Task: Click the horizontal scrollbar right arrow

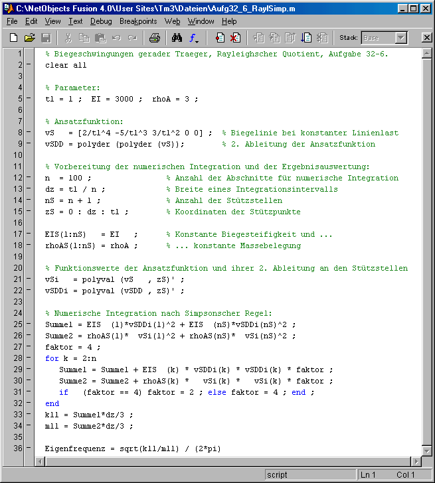Action: click(416, 462)
